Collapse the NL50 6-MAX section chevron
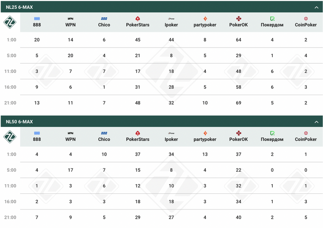Image resolution: width=323 pixels, height=228 pixels. coord(317,122)
